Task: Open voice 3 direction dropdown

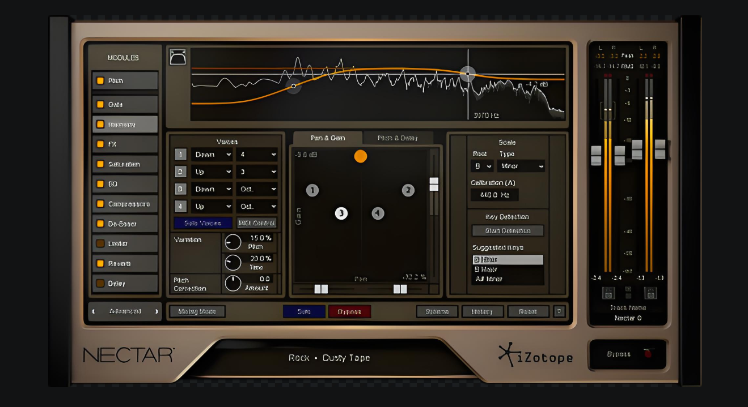Action: [x=212, y=189]
